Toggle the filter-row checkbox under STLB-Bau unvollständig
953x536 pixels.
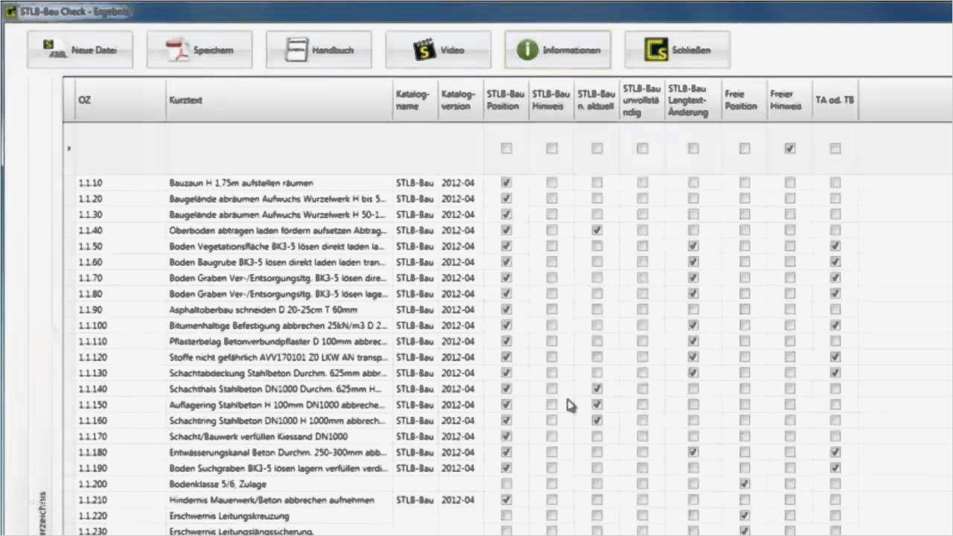643,148
